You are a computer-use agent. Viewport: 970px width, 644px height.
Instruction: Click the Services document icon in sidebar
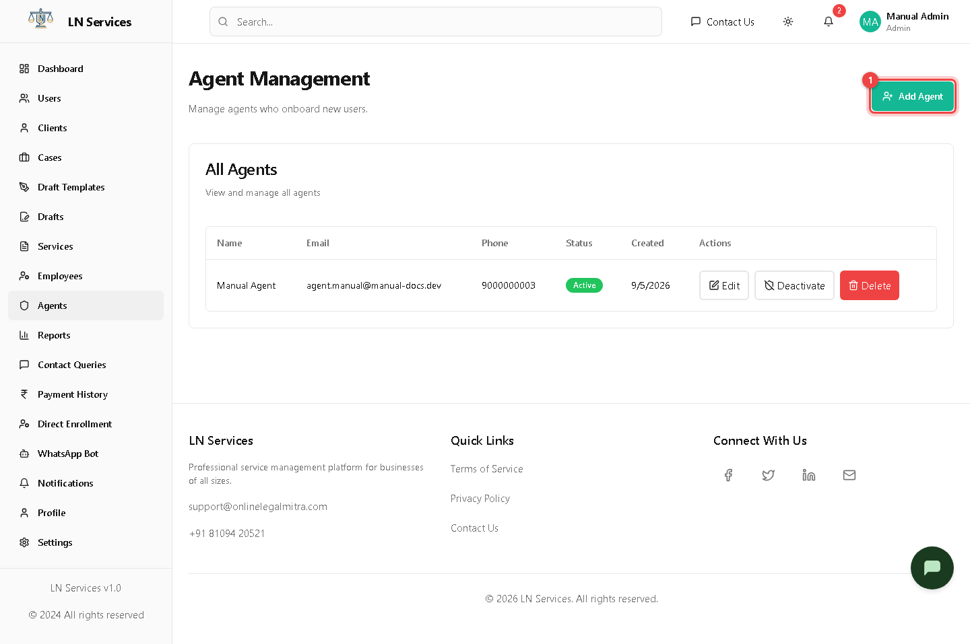tap(24, 246)
